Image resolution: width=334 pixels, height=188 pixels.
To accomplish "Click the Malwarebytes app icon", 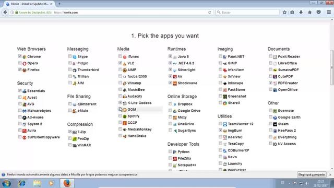I will click(x=25, y=111).
